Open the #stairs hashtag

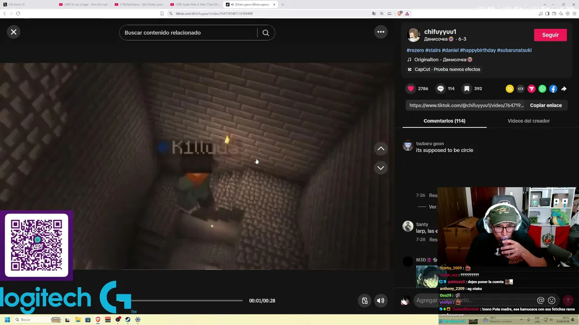pos(433,50)
